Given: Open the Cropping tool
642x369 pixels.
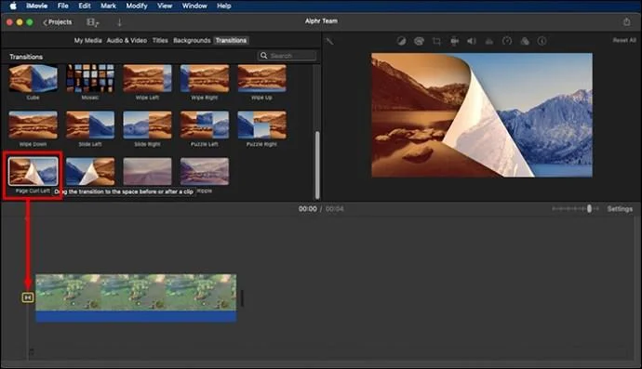Looking at the screenshot, I should [x=436, y=41].
